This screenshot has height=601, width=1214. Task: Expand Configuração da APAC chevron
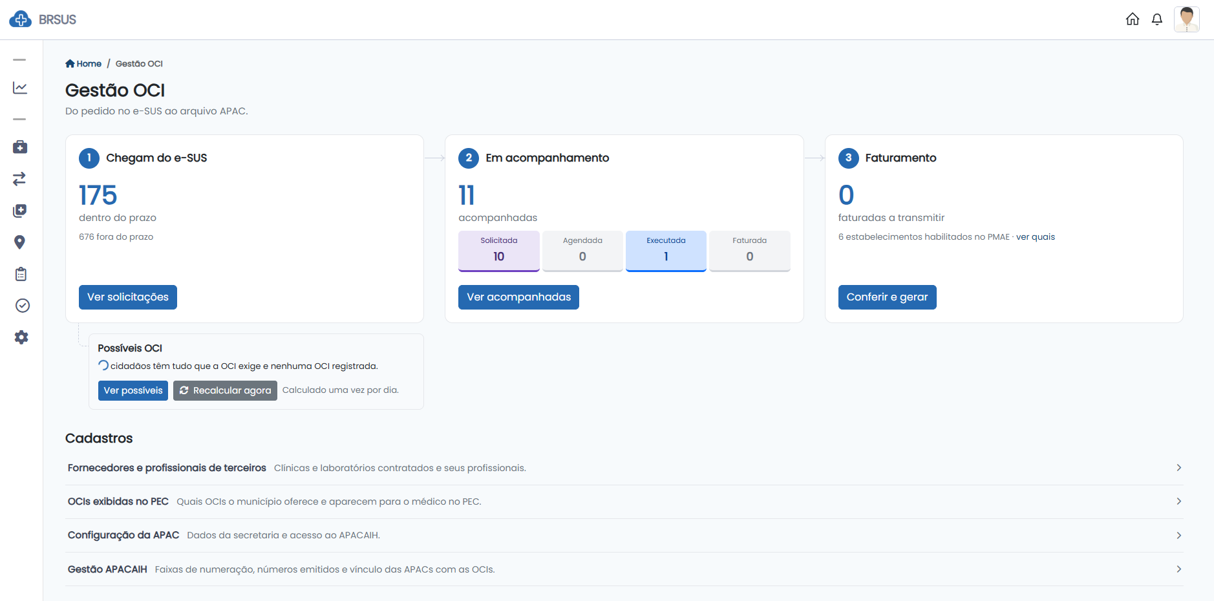[x=1179, y=536]
